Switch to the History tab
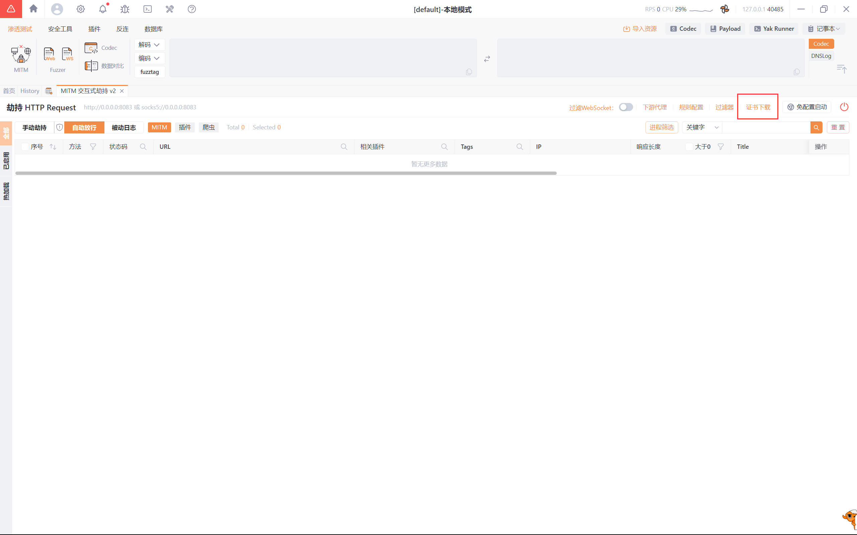857x535 pixels. click(x=30, y=91)
